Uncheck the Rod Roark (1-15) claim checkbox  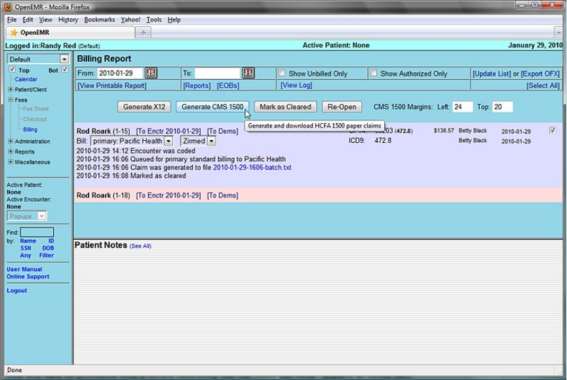(x=552, y=130)
